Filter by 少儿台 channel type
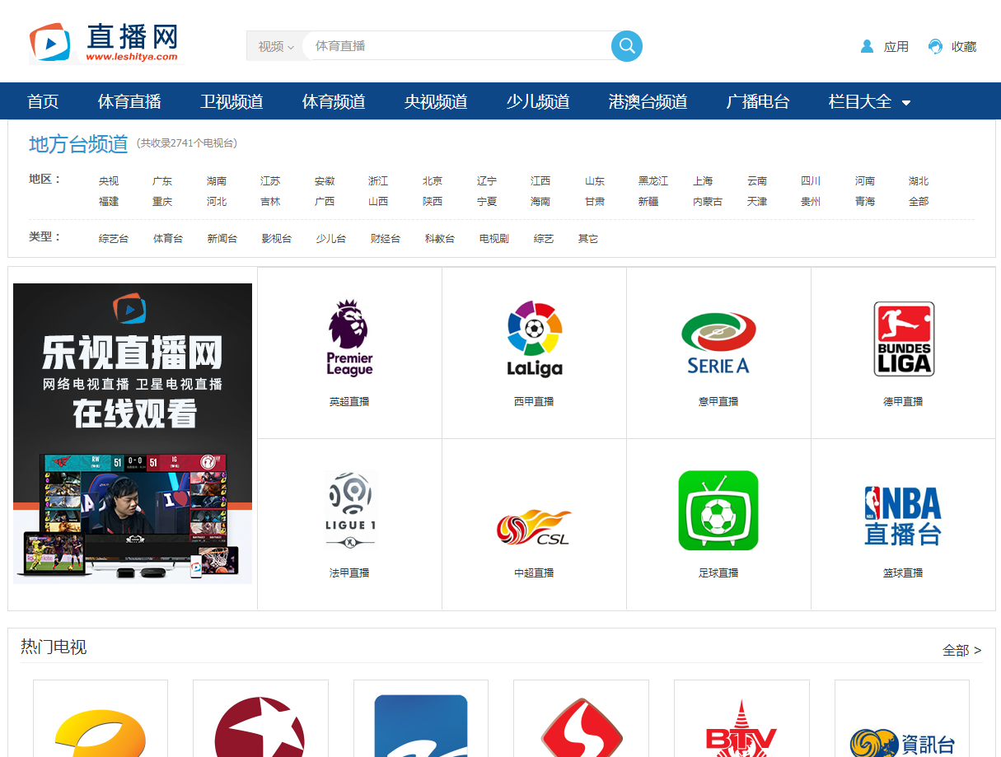The image size is (1001, 757). (x=331, y=238)
